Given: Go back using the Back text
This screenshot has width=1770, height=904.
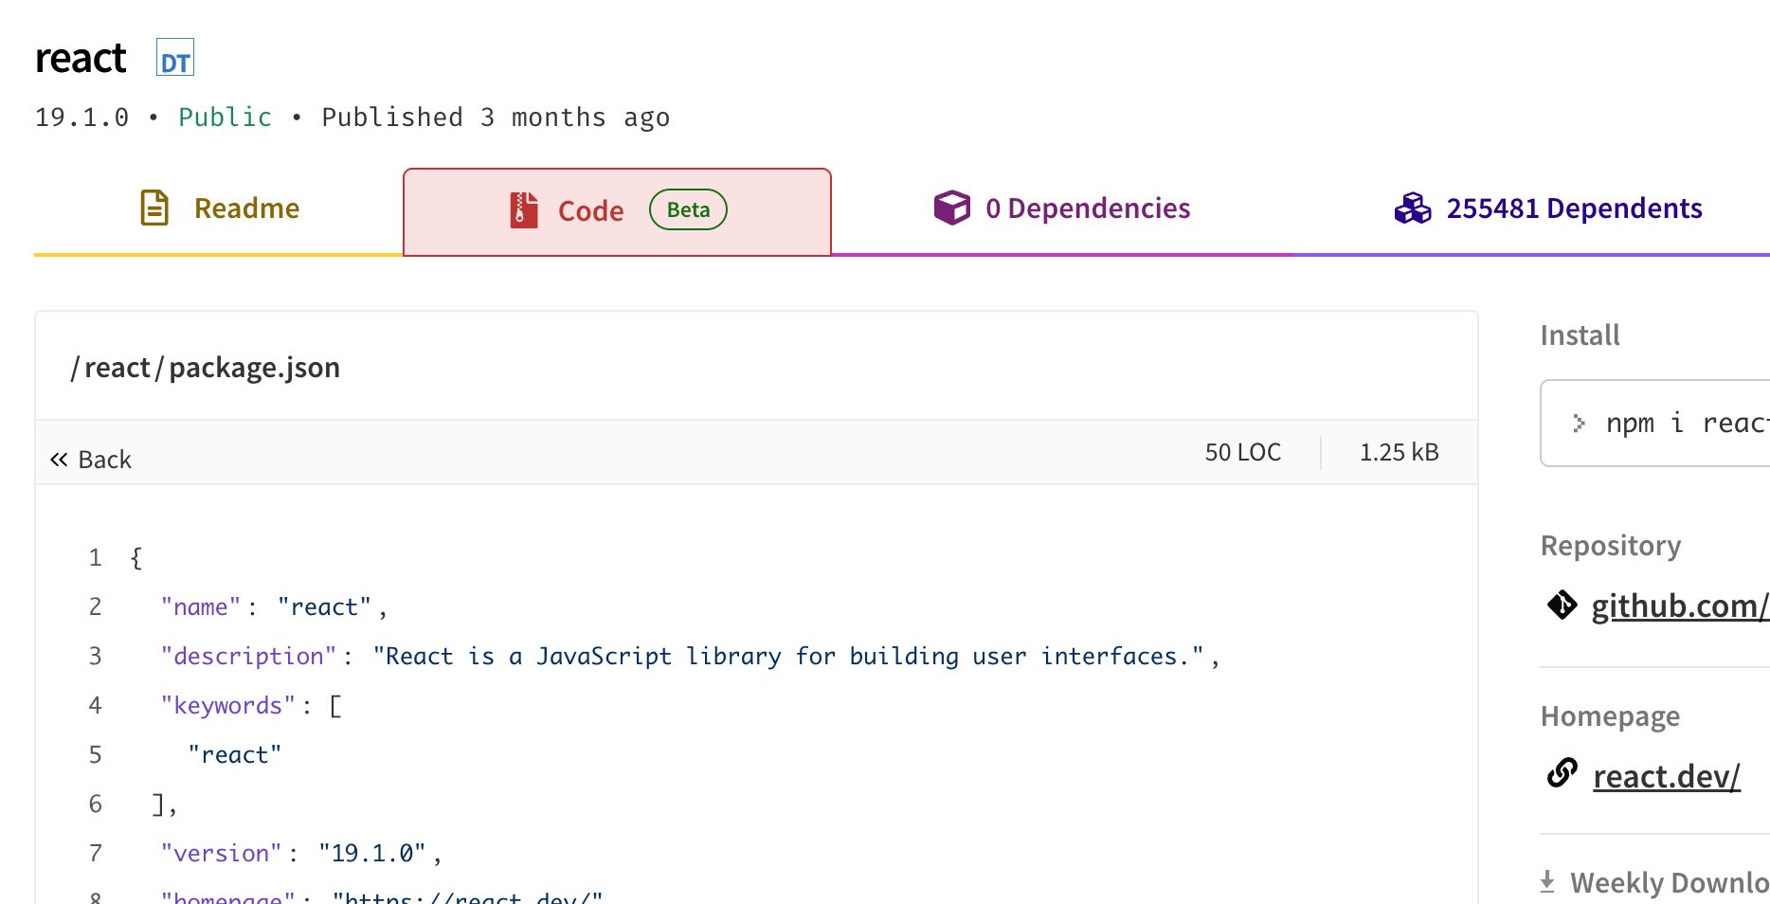Looking at the screenshot, I should click(104, 460).
